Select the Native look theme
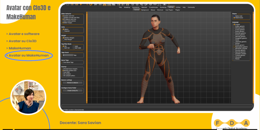Image resolution: width=260 pixels, height=130 pixels. pos(234,16)
